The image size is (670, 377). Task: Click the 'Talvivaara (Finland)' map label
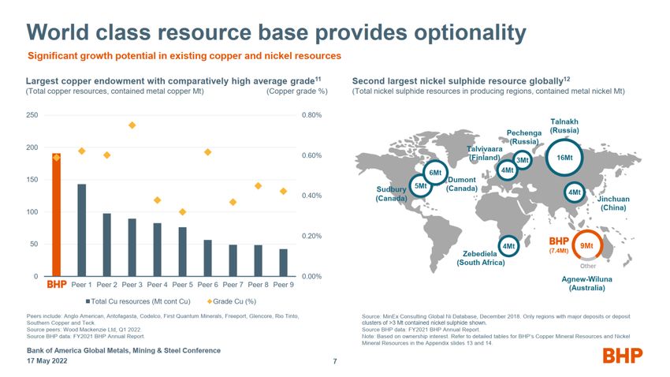click(485, 153)
